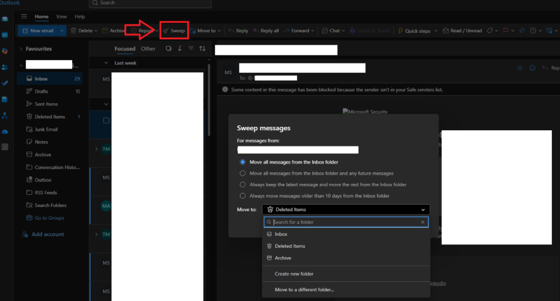The image size is (560, 301).
Task: Switch to the Other inbox tab
Action: [148, 49]
